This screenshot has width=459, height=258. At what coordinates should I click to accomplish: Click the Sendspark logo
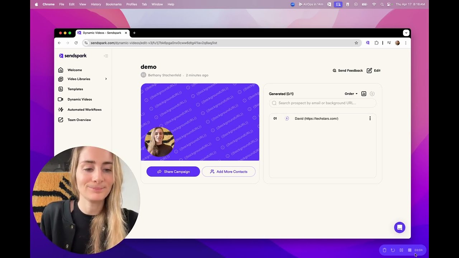73,56
